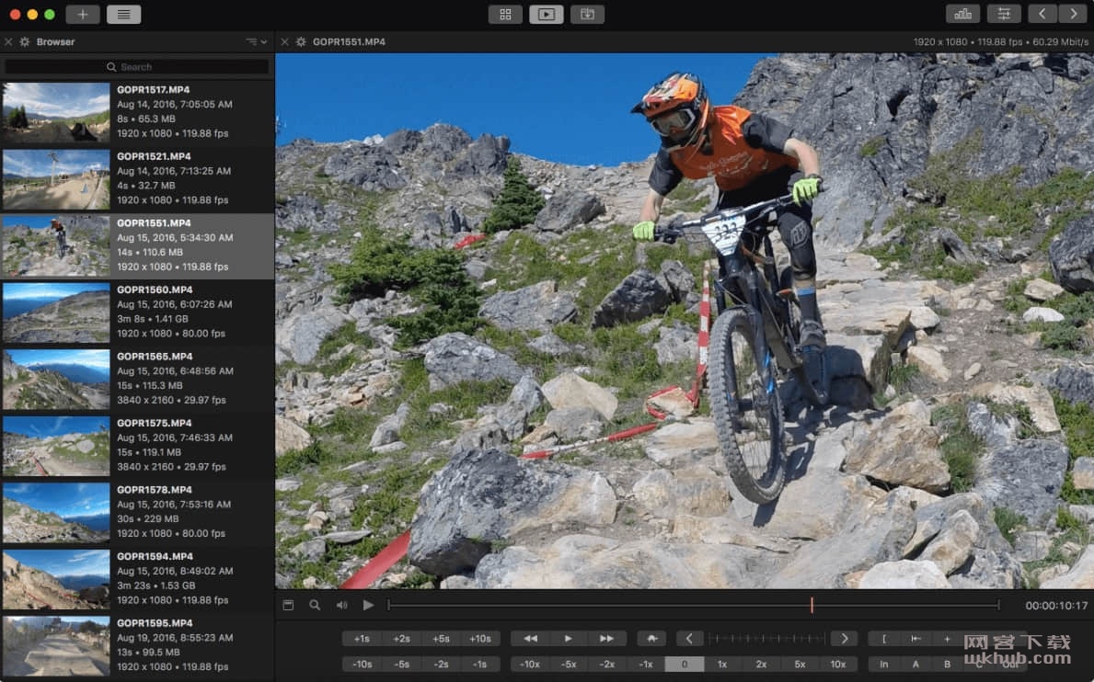Set playback speed to -2x
1094x682 pixels.
pos(607,664)
